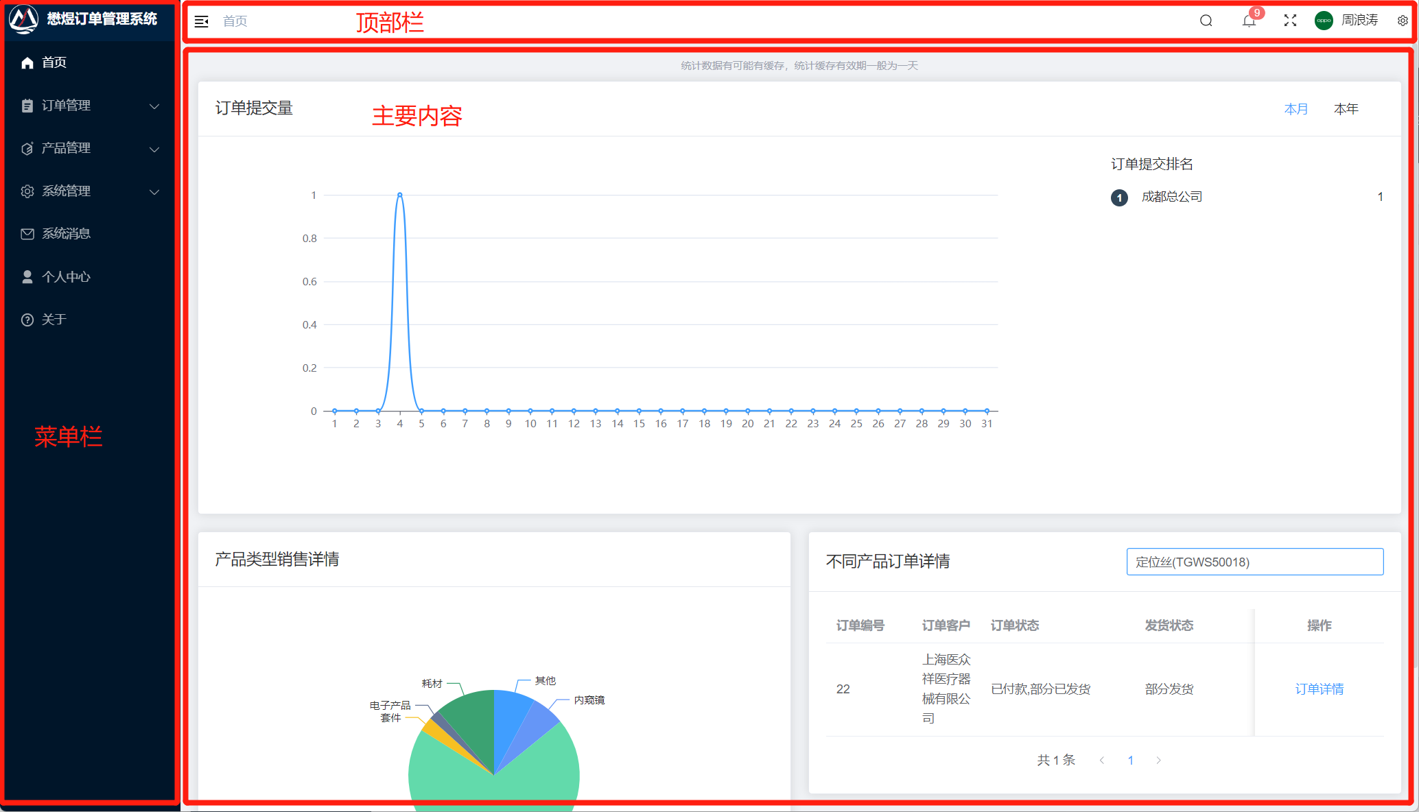The image size is (1419, 812).
Task: Click the rank 1 badge
Action: pyautogui.click(x=1119, y=198)
